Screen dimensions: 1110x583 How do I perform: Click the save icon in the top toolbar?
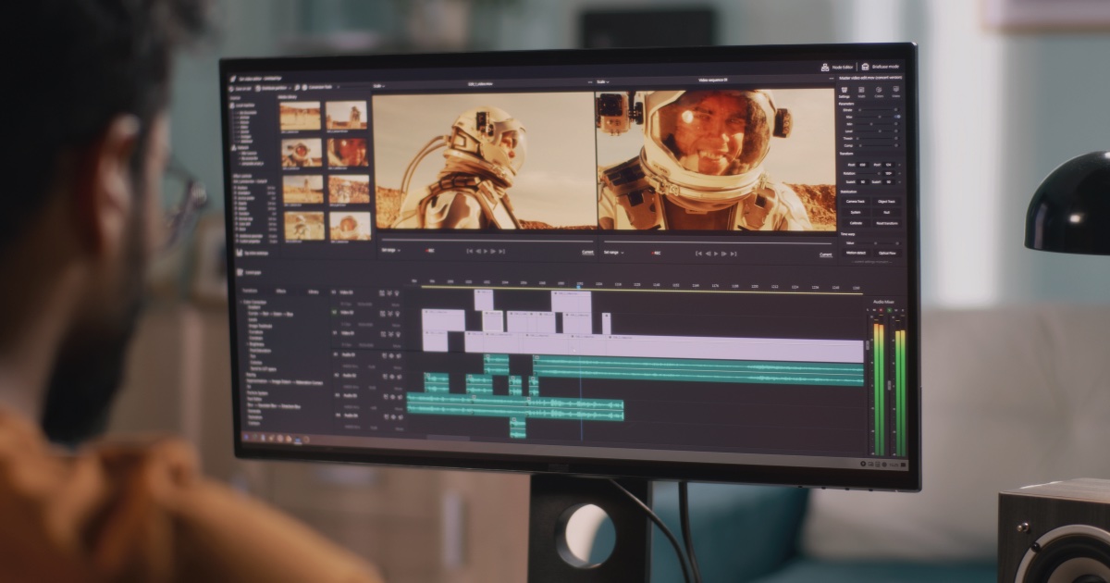[231, 88]
